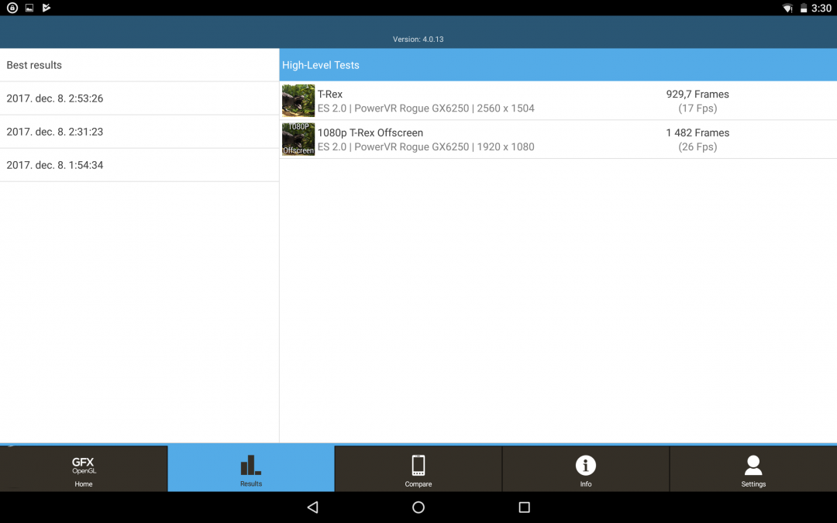Screen dimensions: 837x523
Task: Open the T-Rex test result row
Action: pyautogui.click(x=558, y=101)
